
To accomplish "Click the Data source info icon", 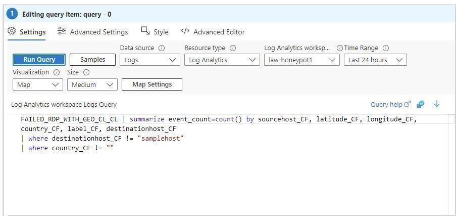I will pyautogui.click(x=162, y=48).
